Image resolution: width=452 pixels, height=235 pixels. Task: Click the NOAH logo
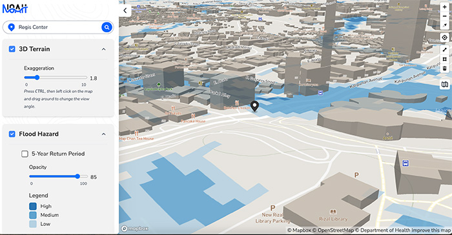click(15, 9)
